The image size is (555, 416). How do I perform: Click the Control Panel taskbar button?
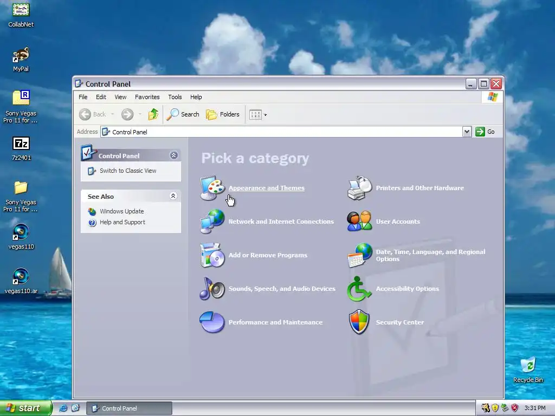point(129,408)
